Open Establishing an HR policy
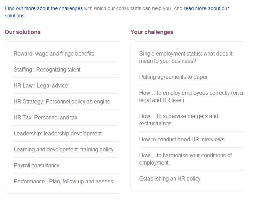 tap(170, 178)
